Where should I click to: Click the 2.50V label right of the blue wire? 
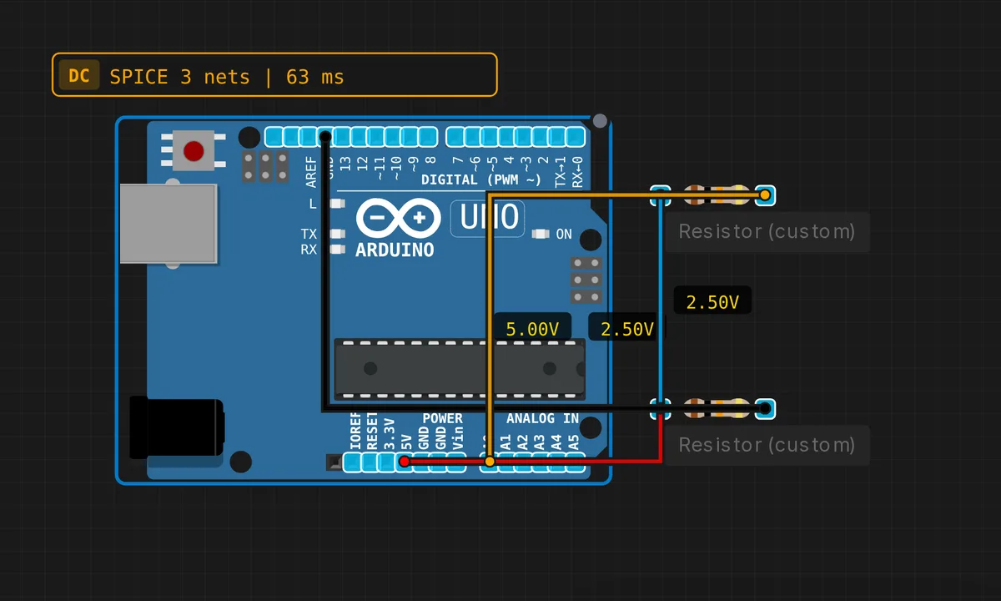coord(712,302)
